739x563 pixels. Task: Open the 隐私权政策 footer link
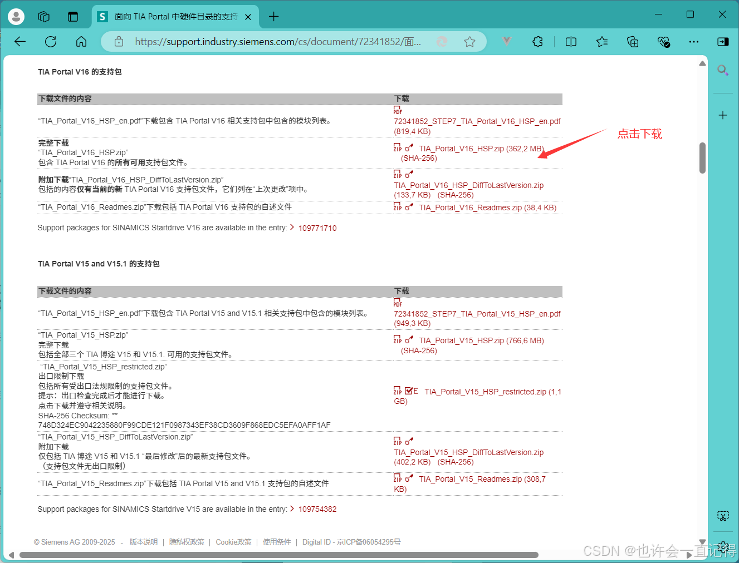click(x=187, y=542)
